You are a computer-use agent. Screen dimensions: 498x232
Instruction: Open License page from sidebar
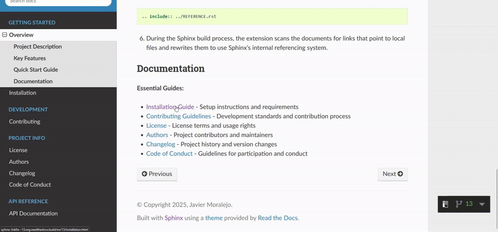coord(18,150)
